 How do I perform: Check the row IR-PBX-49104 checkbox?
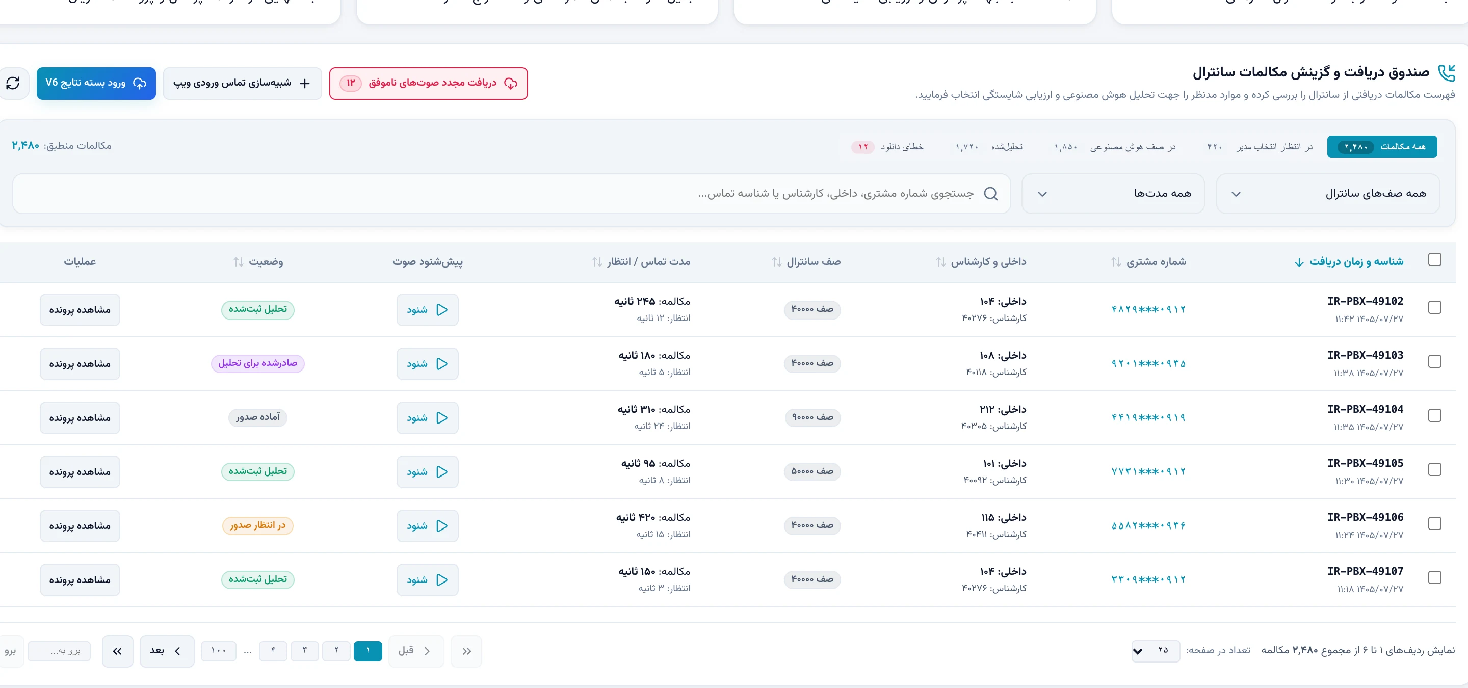pyautogui.click(x=1434, y=416)
